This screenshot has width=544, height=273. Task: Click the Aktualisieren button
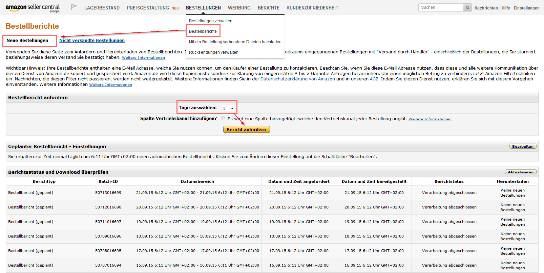coord(521,172)
